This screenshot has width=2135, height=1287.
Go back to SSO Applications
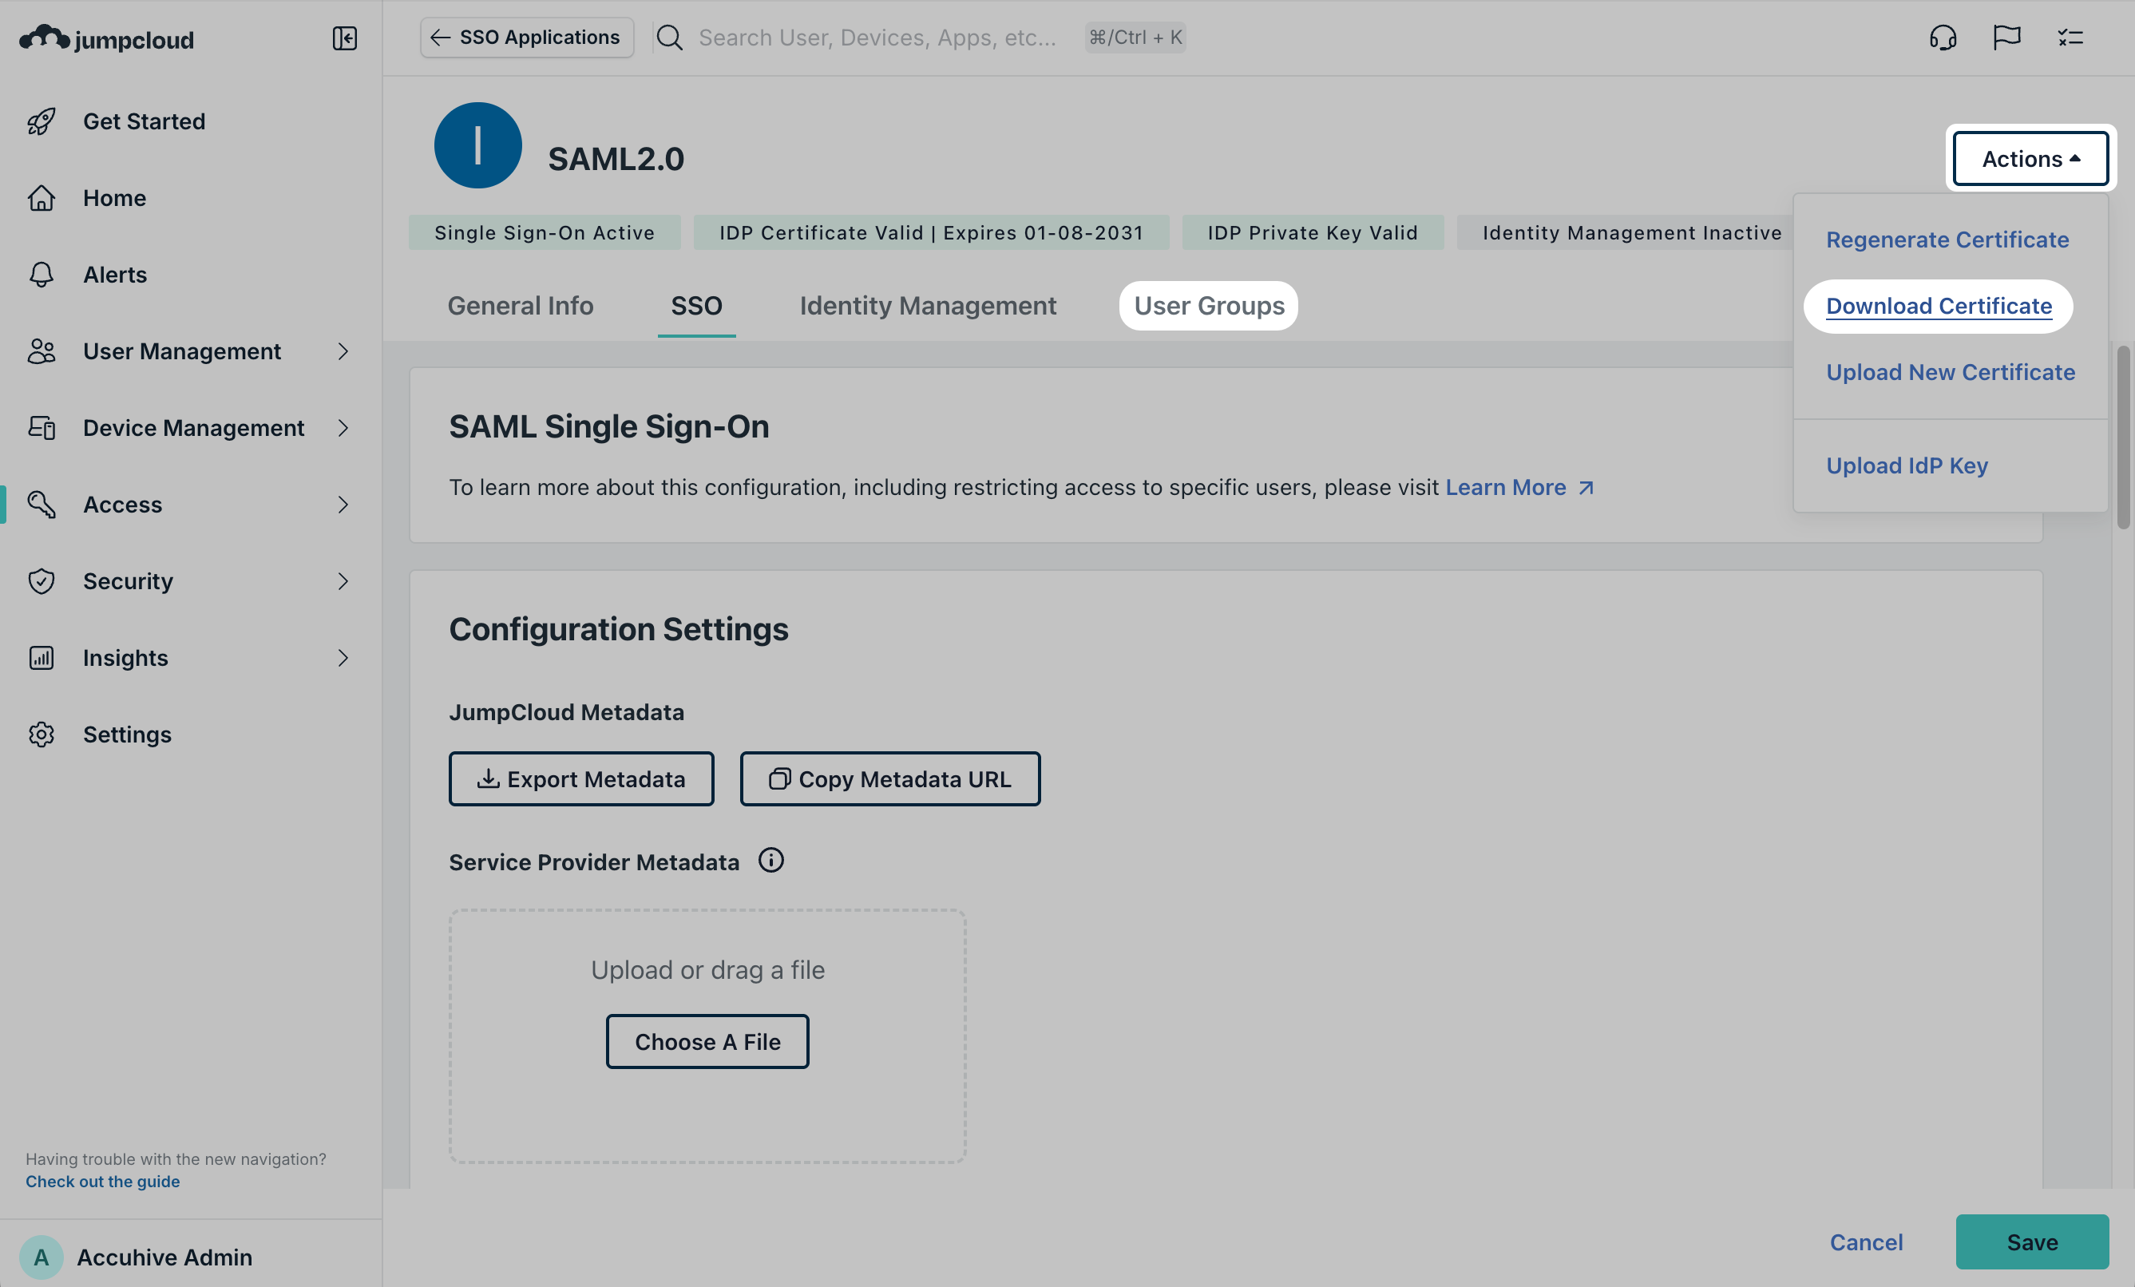527,38
